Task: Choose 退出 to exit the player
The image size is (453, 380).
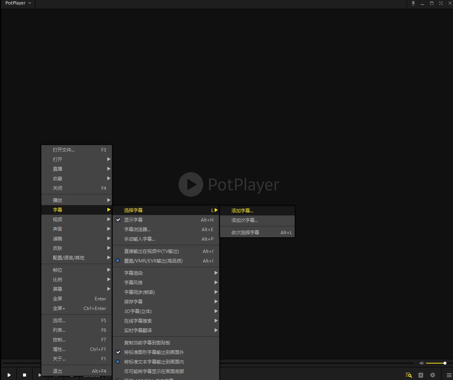Action: (77, 371)
